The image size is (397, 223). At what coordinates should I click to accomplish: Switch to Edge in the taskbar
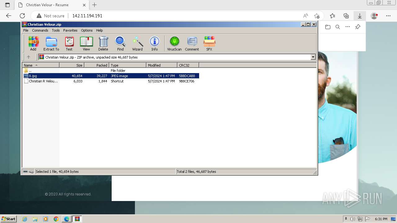coord(67,219)
